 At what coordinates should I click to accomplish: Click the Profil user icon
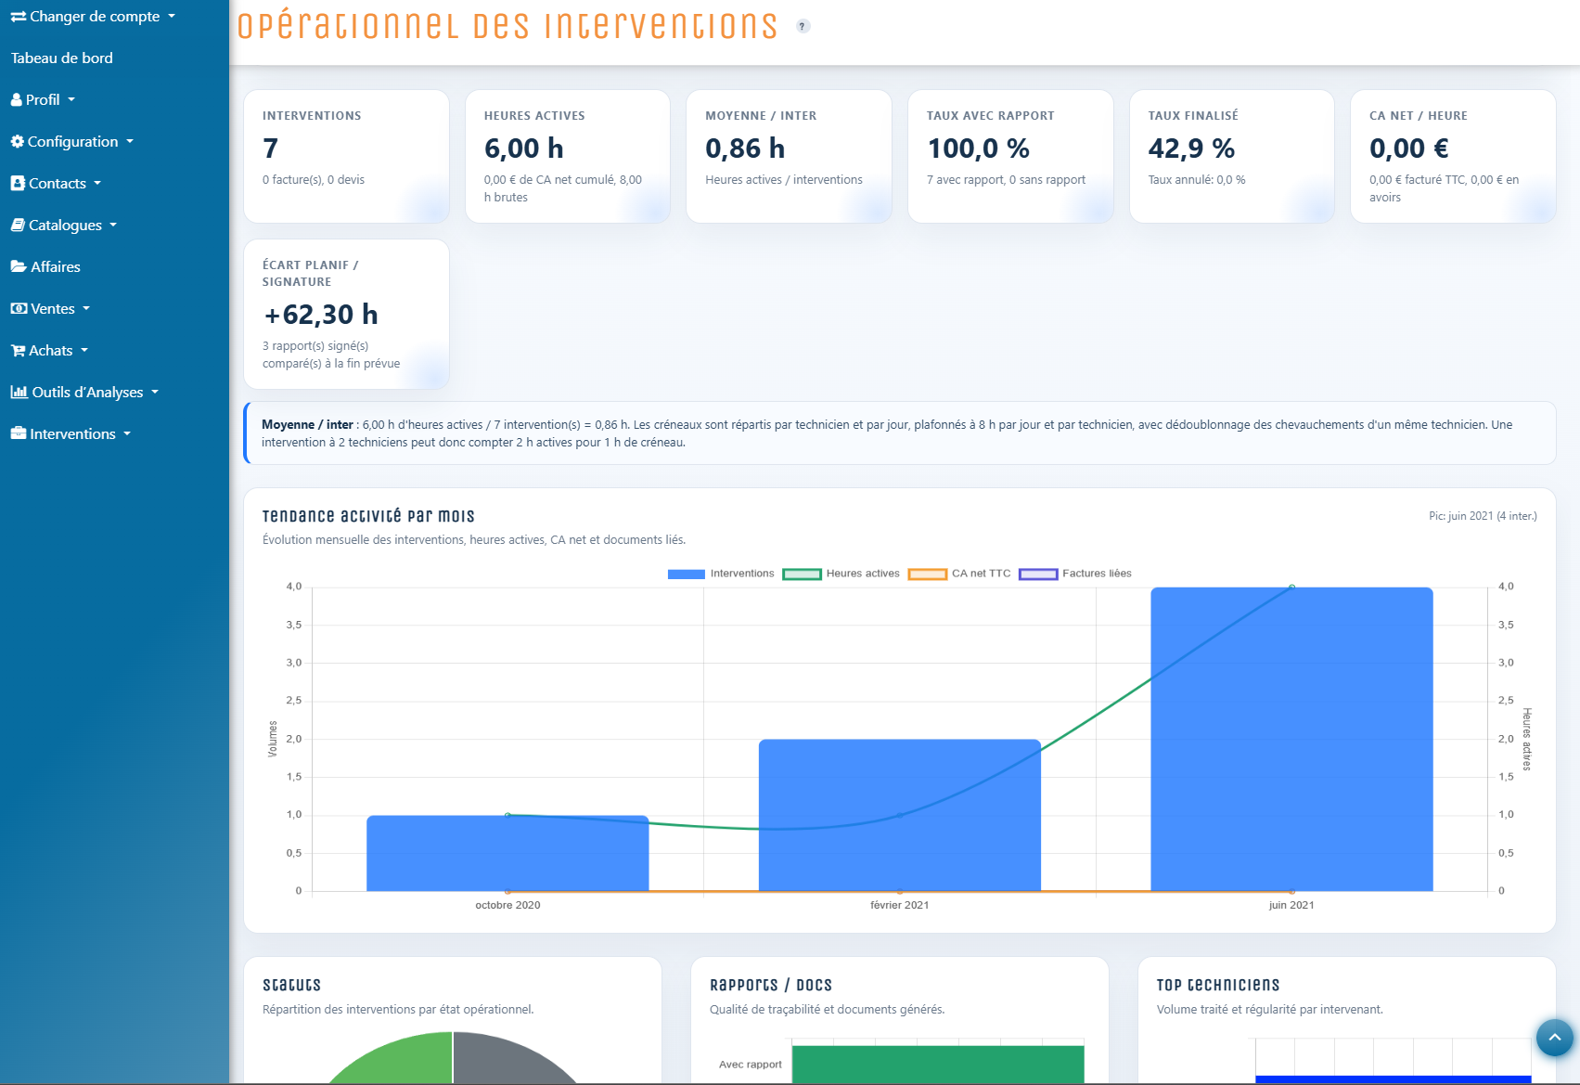click(17, 99)
